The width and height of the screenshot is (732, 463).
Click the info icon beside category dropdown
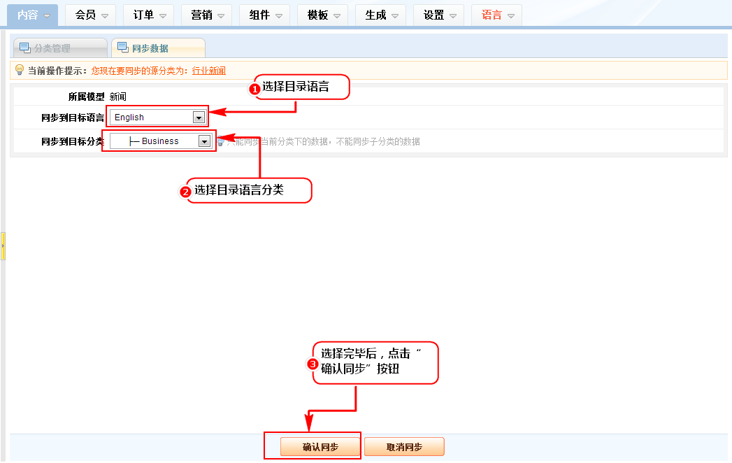[x=220, y=141]
